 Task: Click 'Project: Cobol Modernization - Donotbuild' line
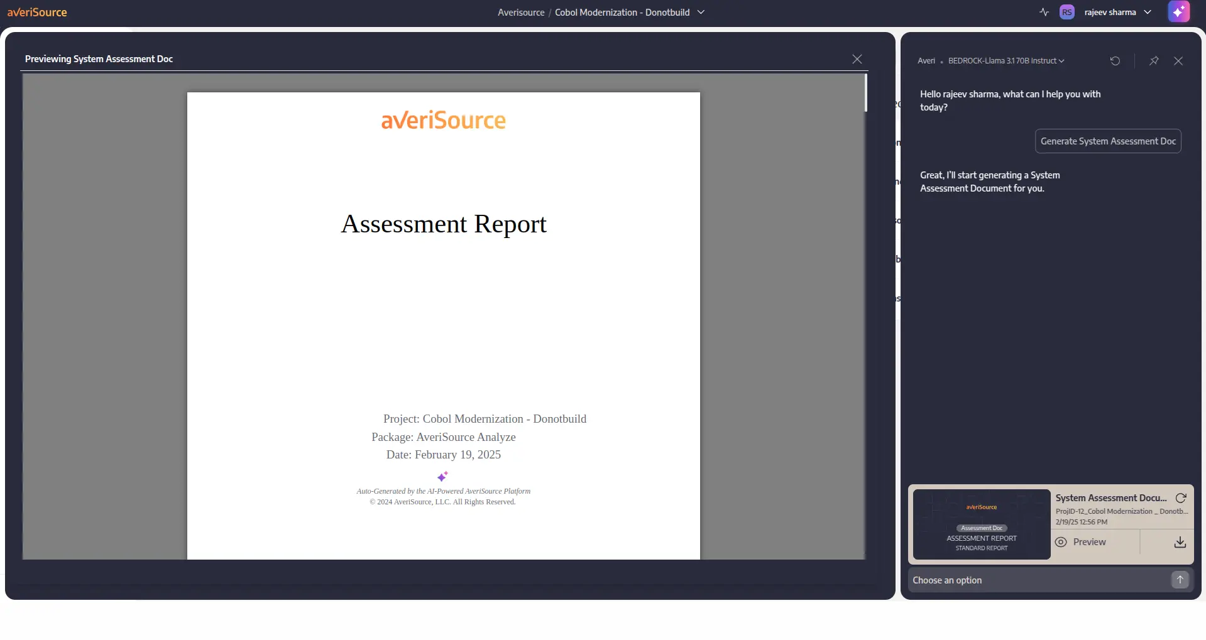point(485,419)
